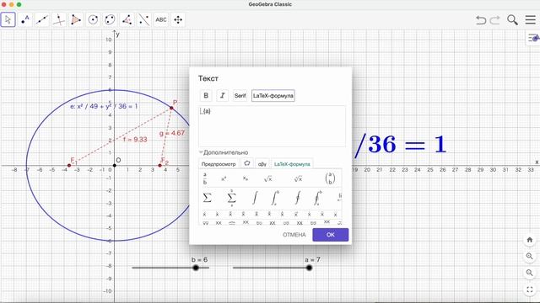The image size is (540, 303).
Task: Toggle bold B formatting in text dialog
Action: tap(206, 95)
